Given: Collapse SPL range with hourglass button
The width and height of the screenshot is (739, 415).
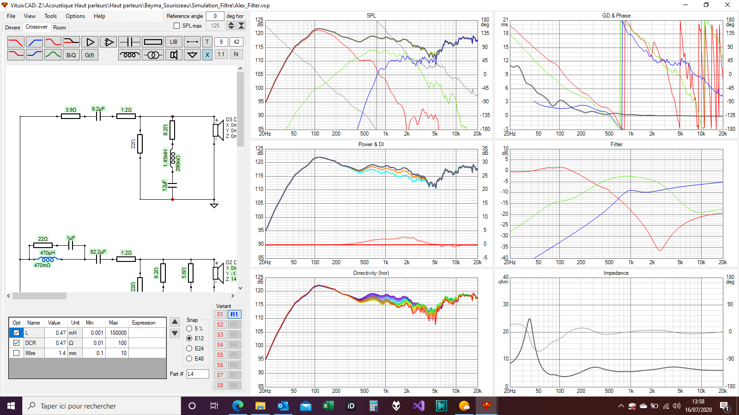Looking at the screenshot, I should pos(241,26).
